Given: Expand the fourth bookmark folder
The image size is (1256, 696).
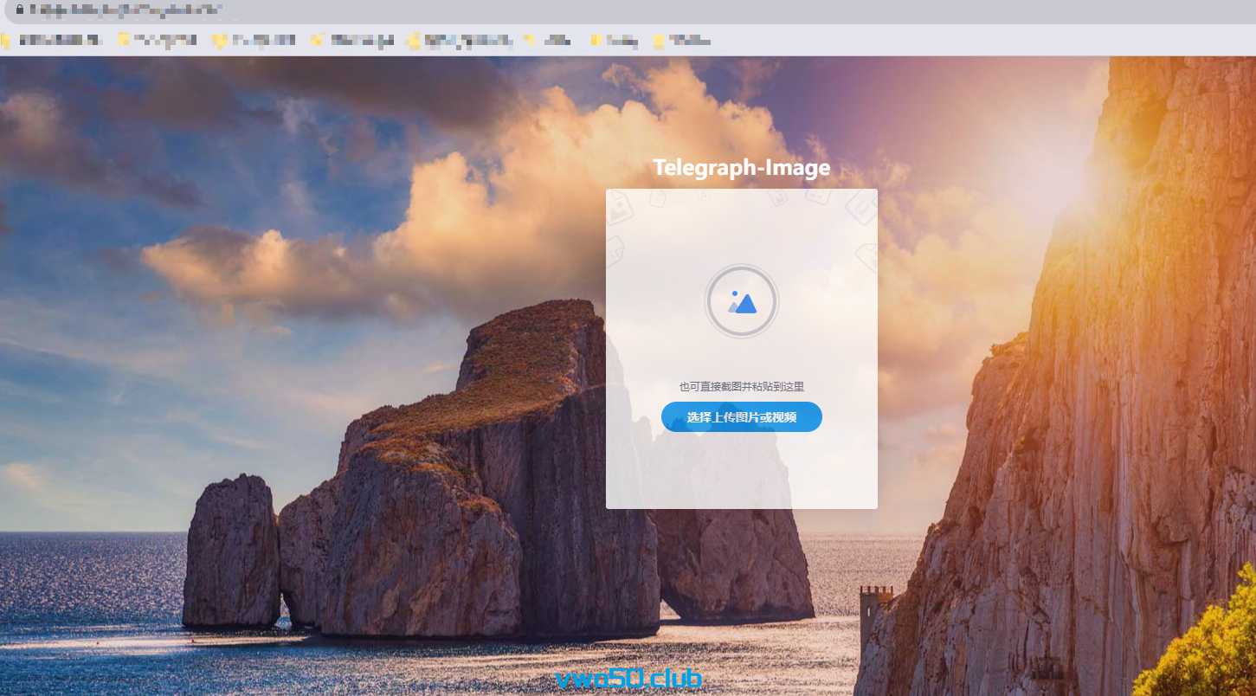Looking at the screenshot, I should [x=353, y=40].
